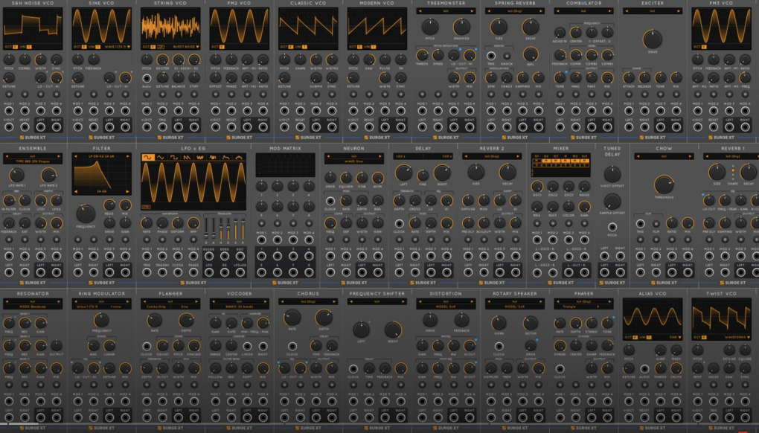Toggle unipolar button in LFO x EG display
Image resolution: width=759 pixels, height=433 pixels.
146,207
